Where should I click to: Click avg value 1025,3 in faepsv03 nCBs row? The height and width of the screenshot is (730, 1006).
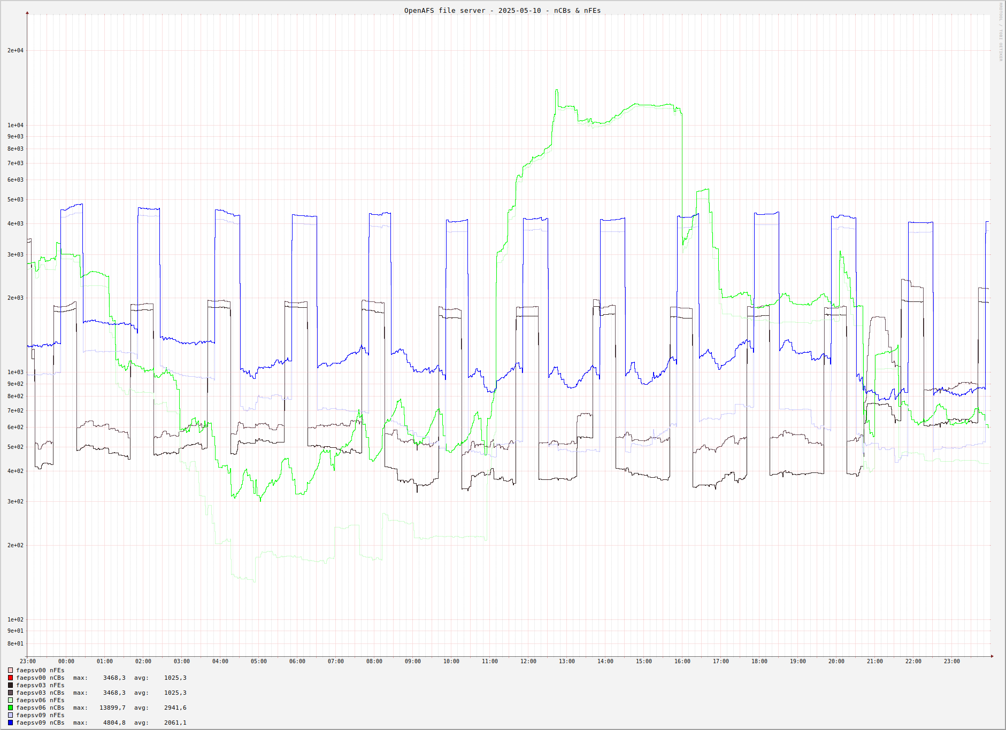(175, 693)
